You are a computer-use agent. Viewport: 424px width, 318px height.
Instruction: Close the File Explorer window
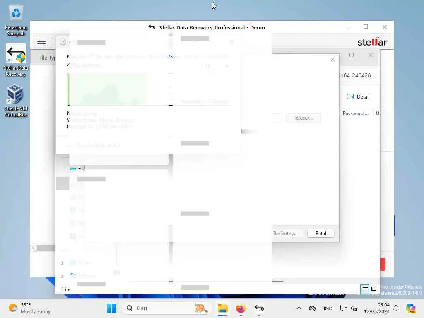371,55
